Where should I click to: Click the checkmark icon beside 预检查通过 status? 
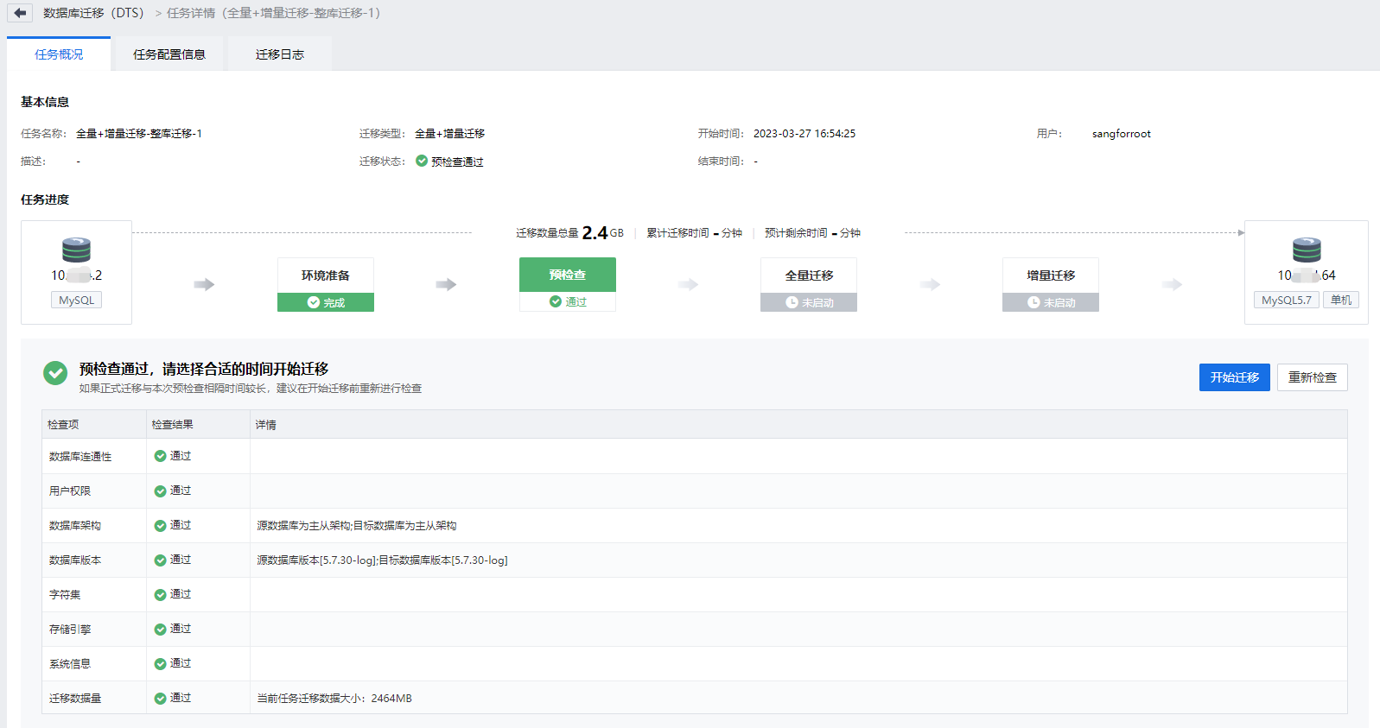click(422, 161)
